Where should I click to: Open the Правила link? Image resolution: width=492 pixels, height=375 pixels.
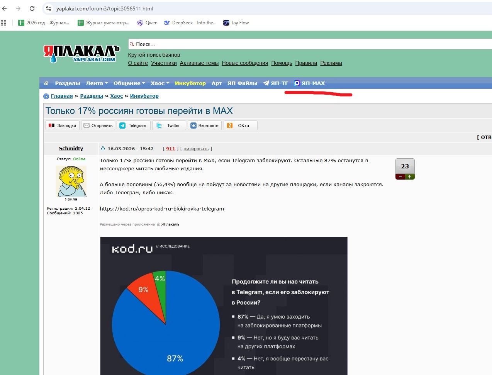pyautogui.click(x=306, y=63)
